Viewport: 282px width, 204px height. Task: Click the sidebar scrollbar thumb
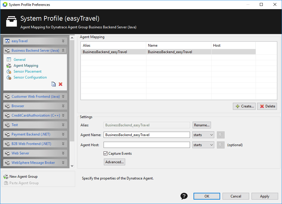pyautogui.click(x=72, y=91)
